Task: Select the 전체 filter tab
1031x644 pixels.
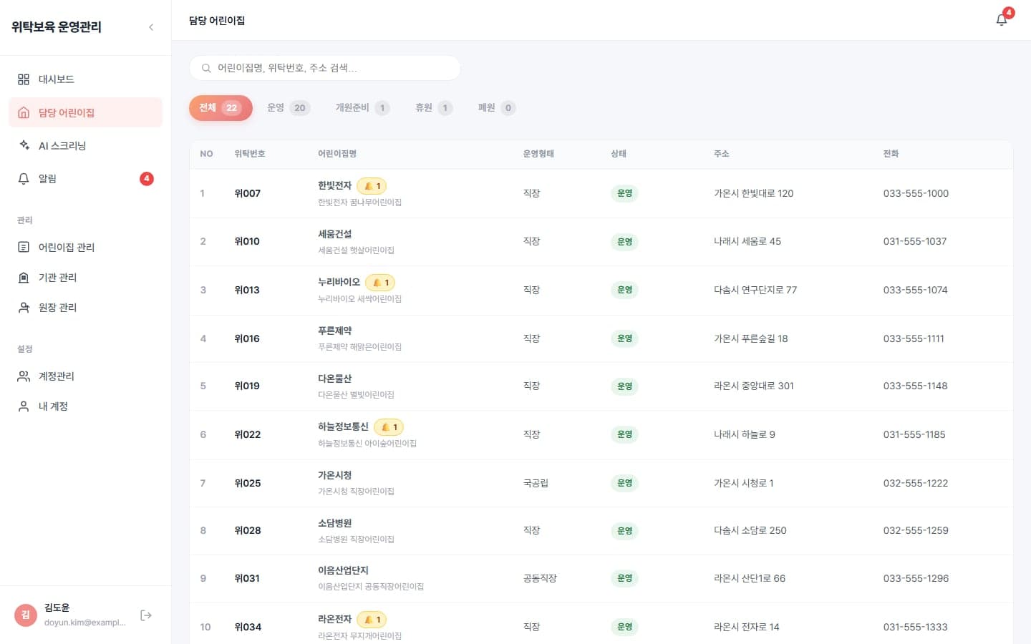Action: tap(221, 108)
